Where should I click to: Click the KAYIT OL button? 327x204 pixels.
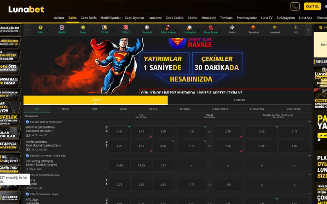(x=312, y=7)
